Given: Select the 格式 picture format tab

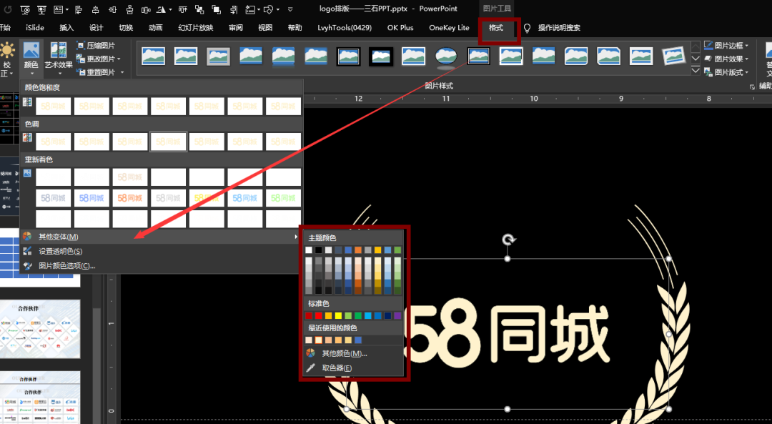Looking at the screenshot, I should tap(496, 28).
